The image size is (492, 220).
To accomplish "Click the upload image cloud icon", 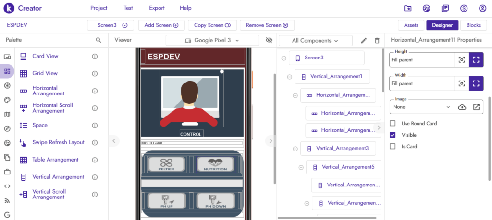I will [x=462, y=107].
